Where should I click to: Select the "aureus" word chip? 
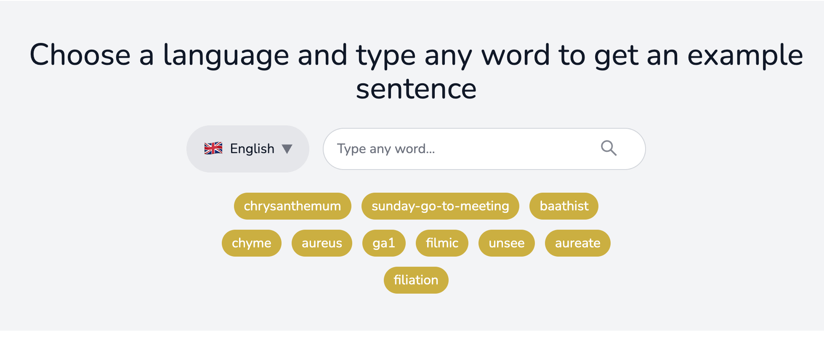tap(322, 243)
